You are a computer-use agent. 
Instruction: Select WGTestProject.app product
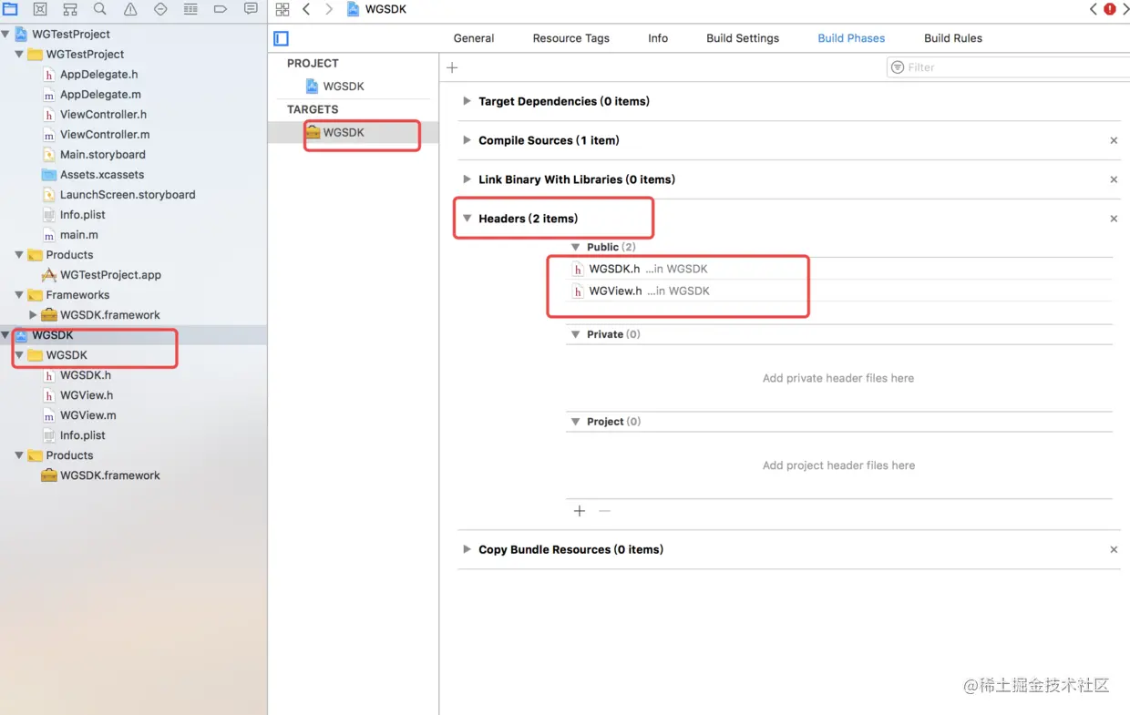(109, 275)
